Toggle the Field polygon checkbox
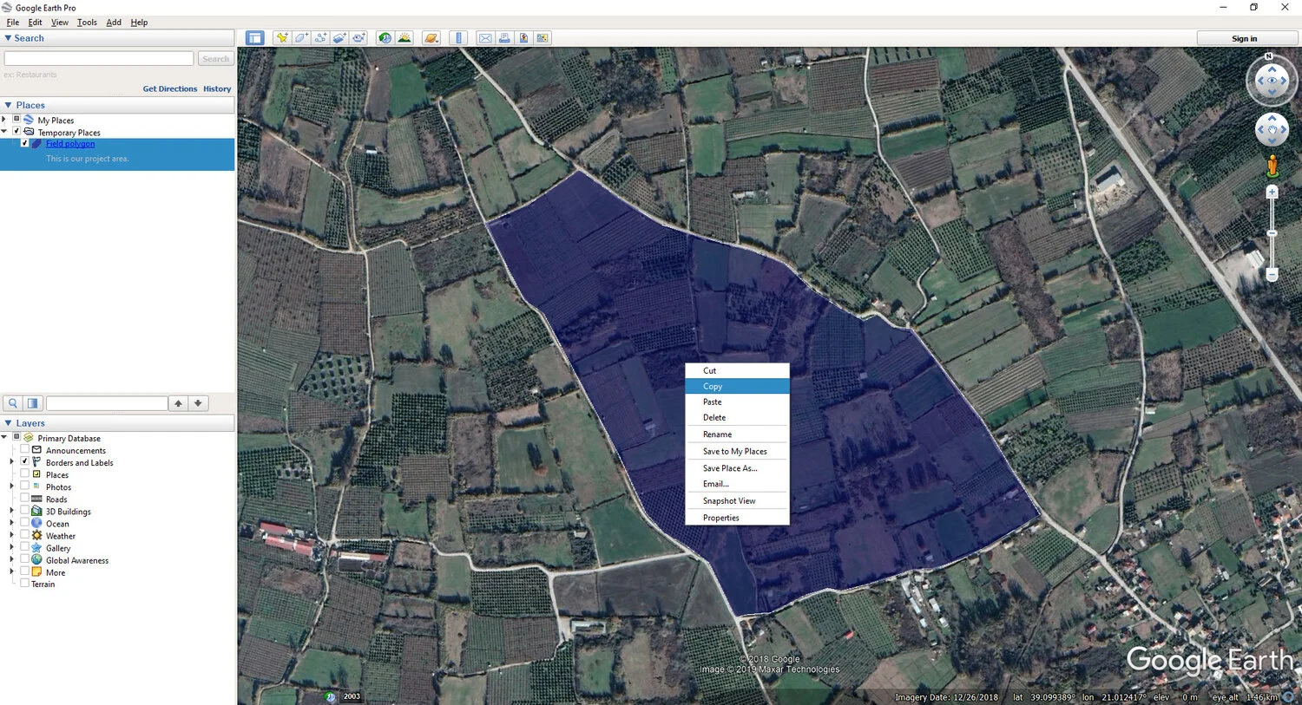This screenshot has width=1302, height=705. coord(24,144)
